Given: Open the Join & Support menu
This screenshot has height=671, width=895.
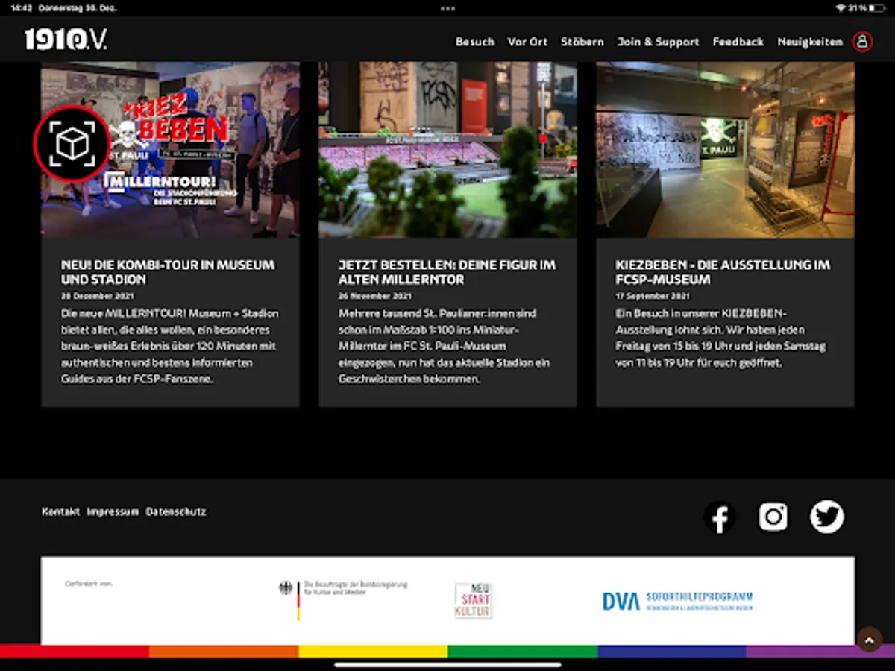Looking at the screenshot, I should pos(659,42).
